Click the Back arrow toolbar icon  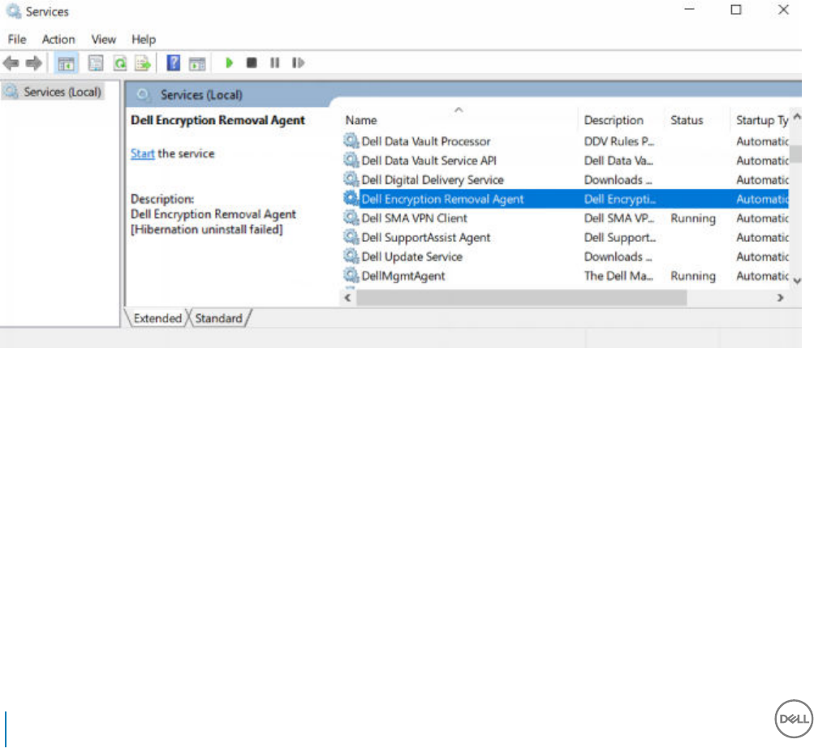coord(11,63)
